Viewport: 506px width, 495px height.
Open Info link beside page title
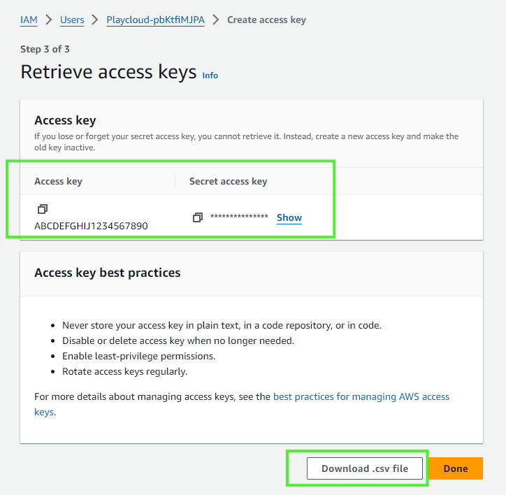click(210, 76)
